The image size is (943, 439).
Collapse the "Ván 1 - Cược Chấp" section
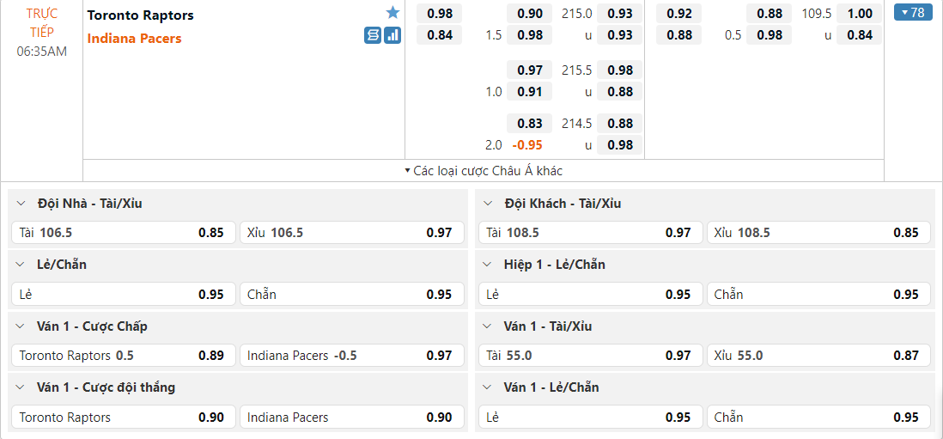(x=21, y=326)
